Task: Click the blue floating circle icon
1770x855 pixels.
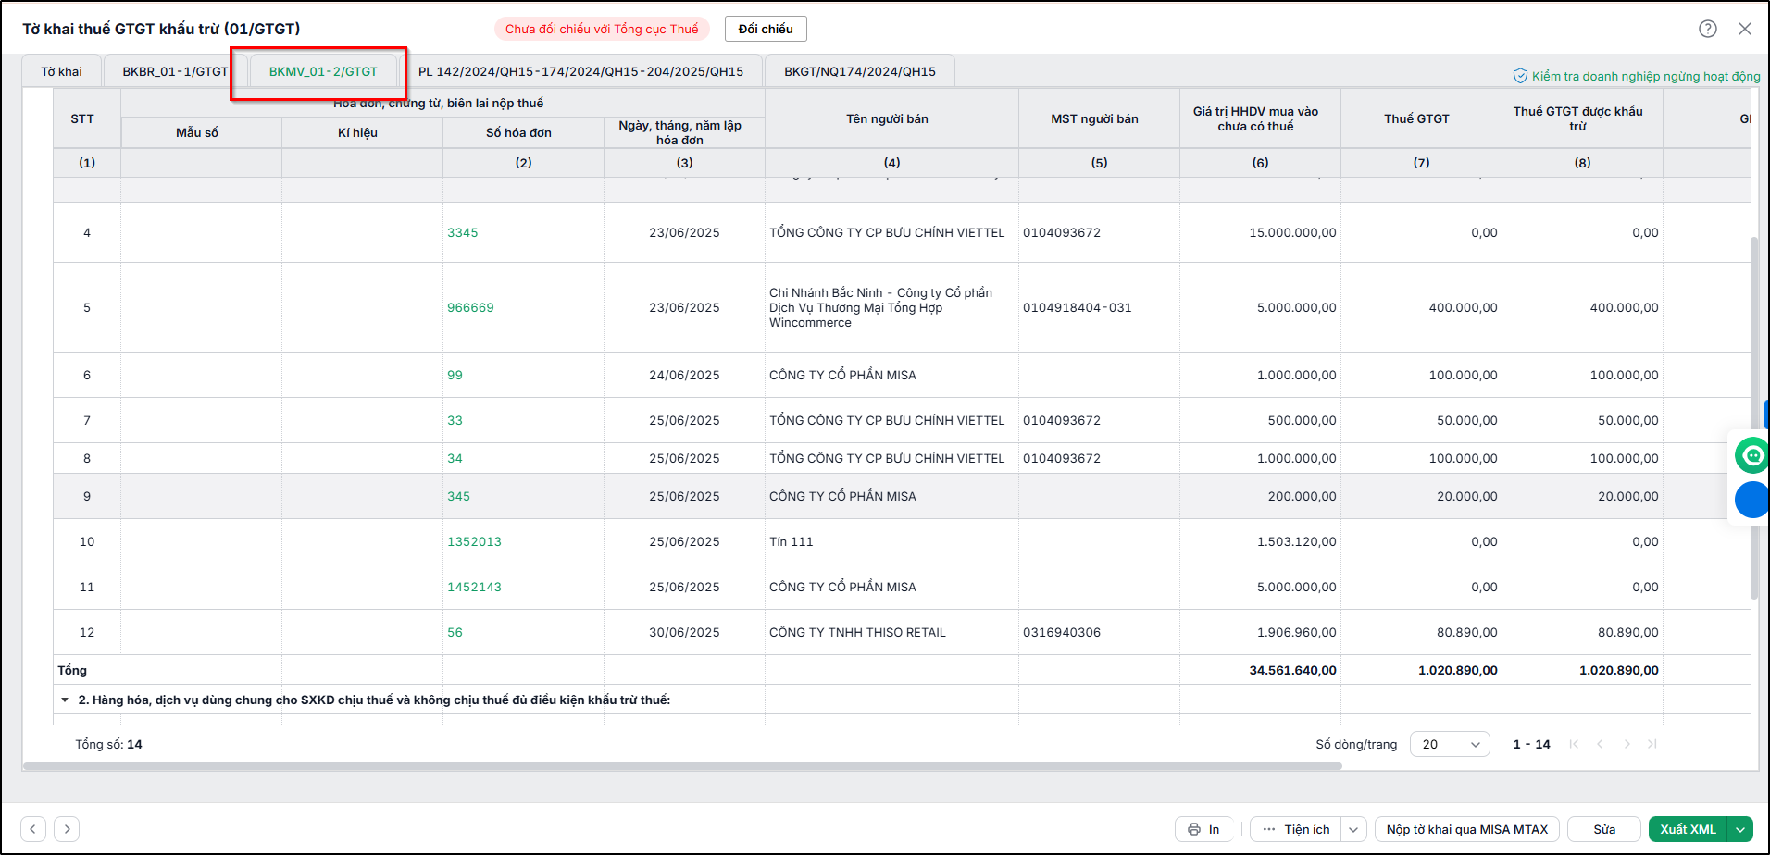Action: click(1751, 500)
